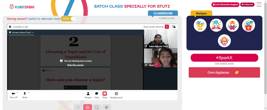
Task: Toggle the ROOM 2 switch
Action: pos(68,19)
